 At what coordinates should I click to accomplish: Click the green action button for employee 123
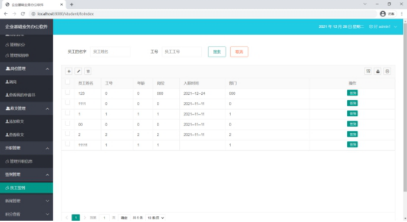tap(352, 93)
